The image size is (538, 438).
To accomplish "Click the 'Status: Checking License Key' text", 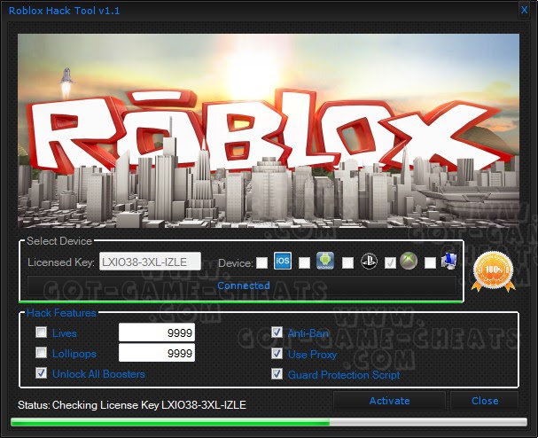I will [132, 405].
